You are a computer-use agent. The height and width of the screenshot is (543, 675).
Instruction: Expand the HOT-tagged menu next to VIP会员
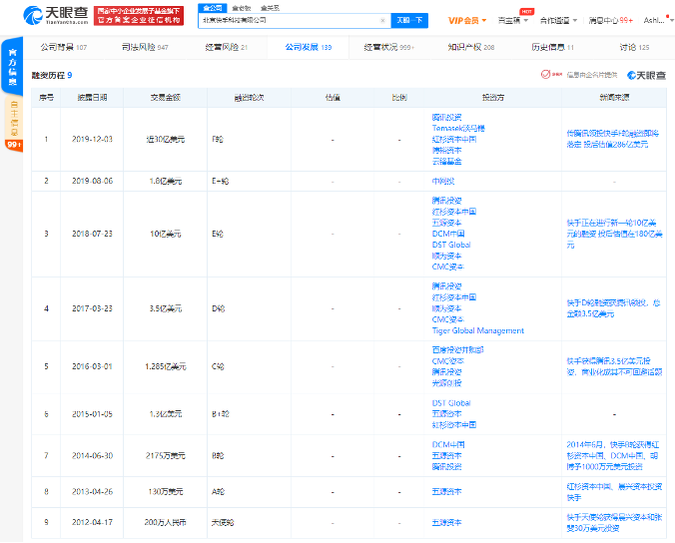[x=513, y=20]
